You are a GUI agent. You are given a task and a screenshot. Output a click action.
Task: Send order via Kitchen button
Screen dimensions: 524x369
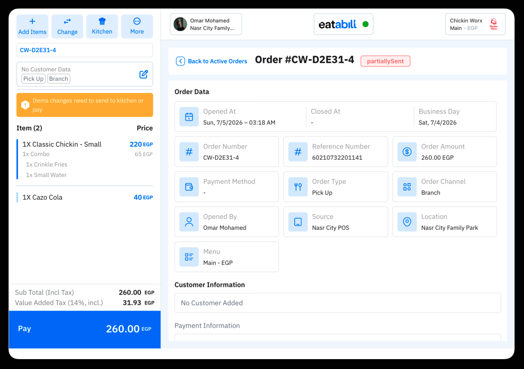pyautogui.click(x=102, y=26)
